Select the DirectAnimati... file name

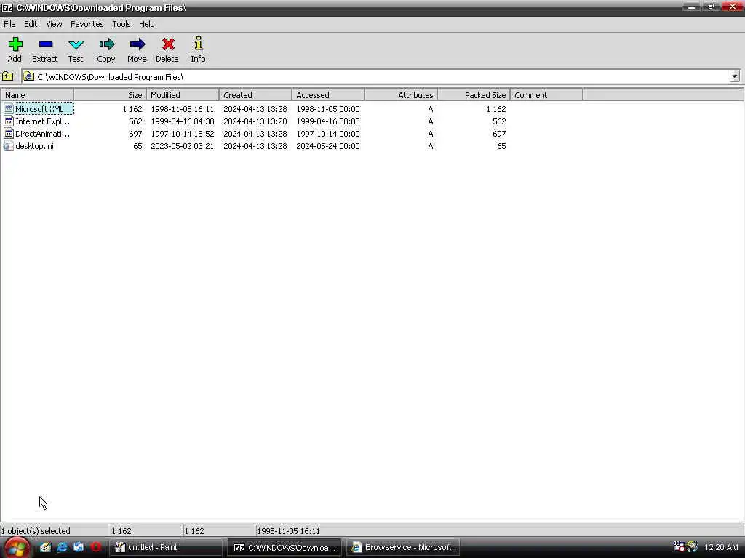pyautogui.click(x=43, y=134)
